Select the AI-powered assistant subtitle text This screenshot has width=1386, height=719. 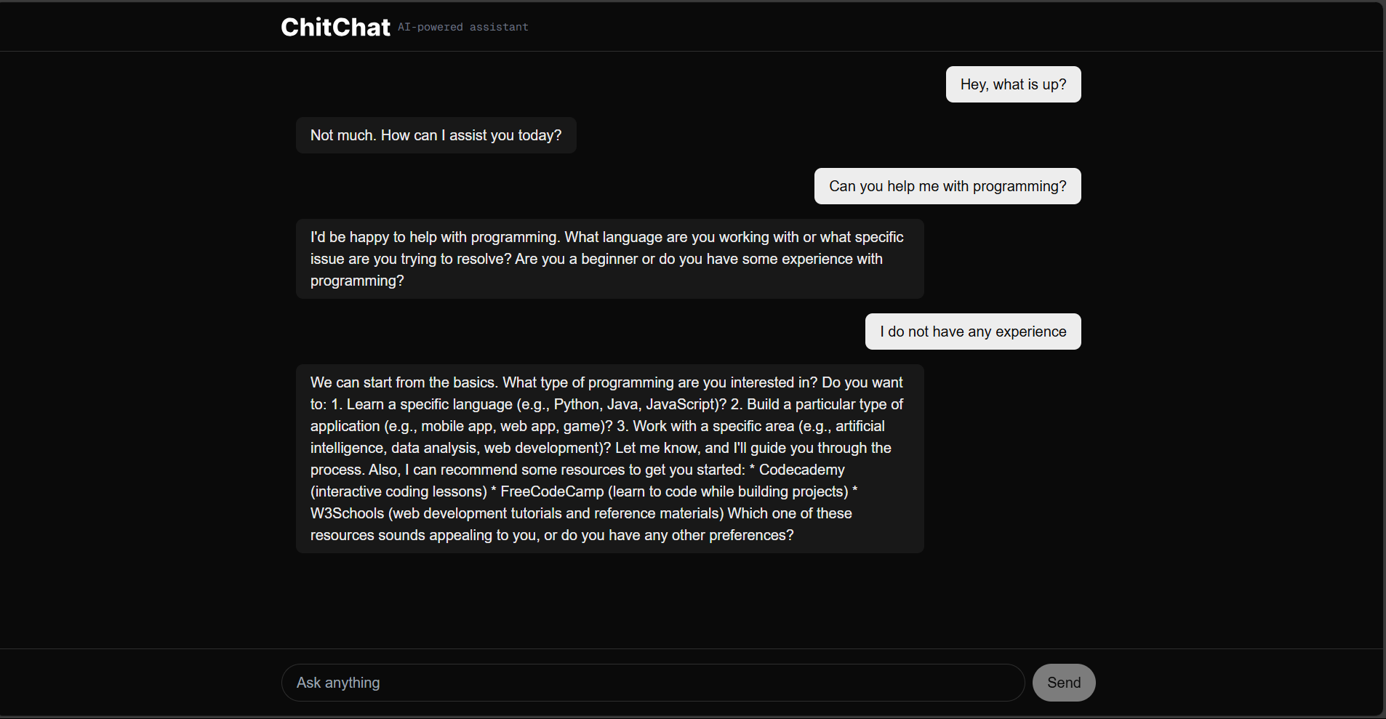(463, 27)
